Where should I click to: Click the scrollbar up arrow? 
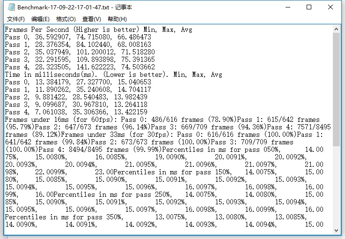click(336, 29)
